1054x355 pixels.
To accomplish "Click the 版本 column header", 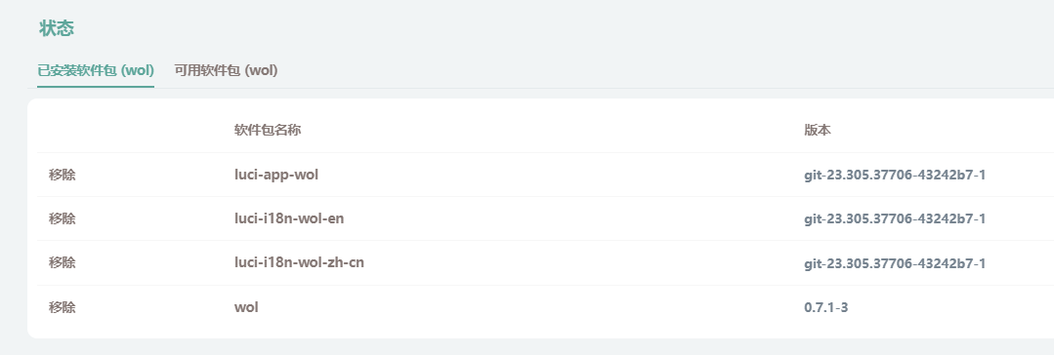I will coord(818,130).
